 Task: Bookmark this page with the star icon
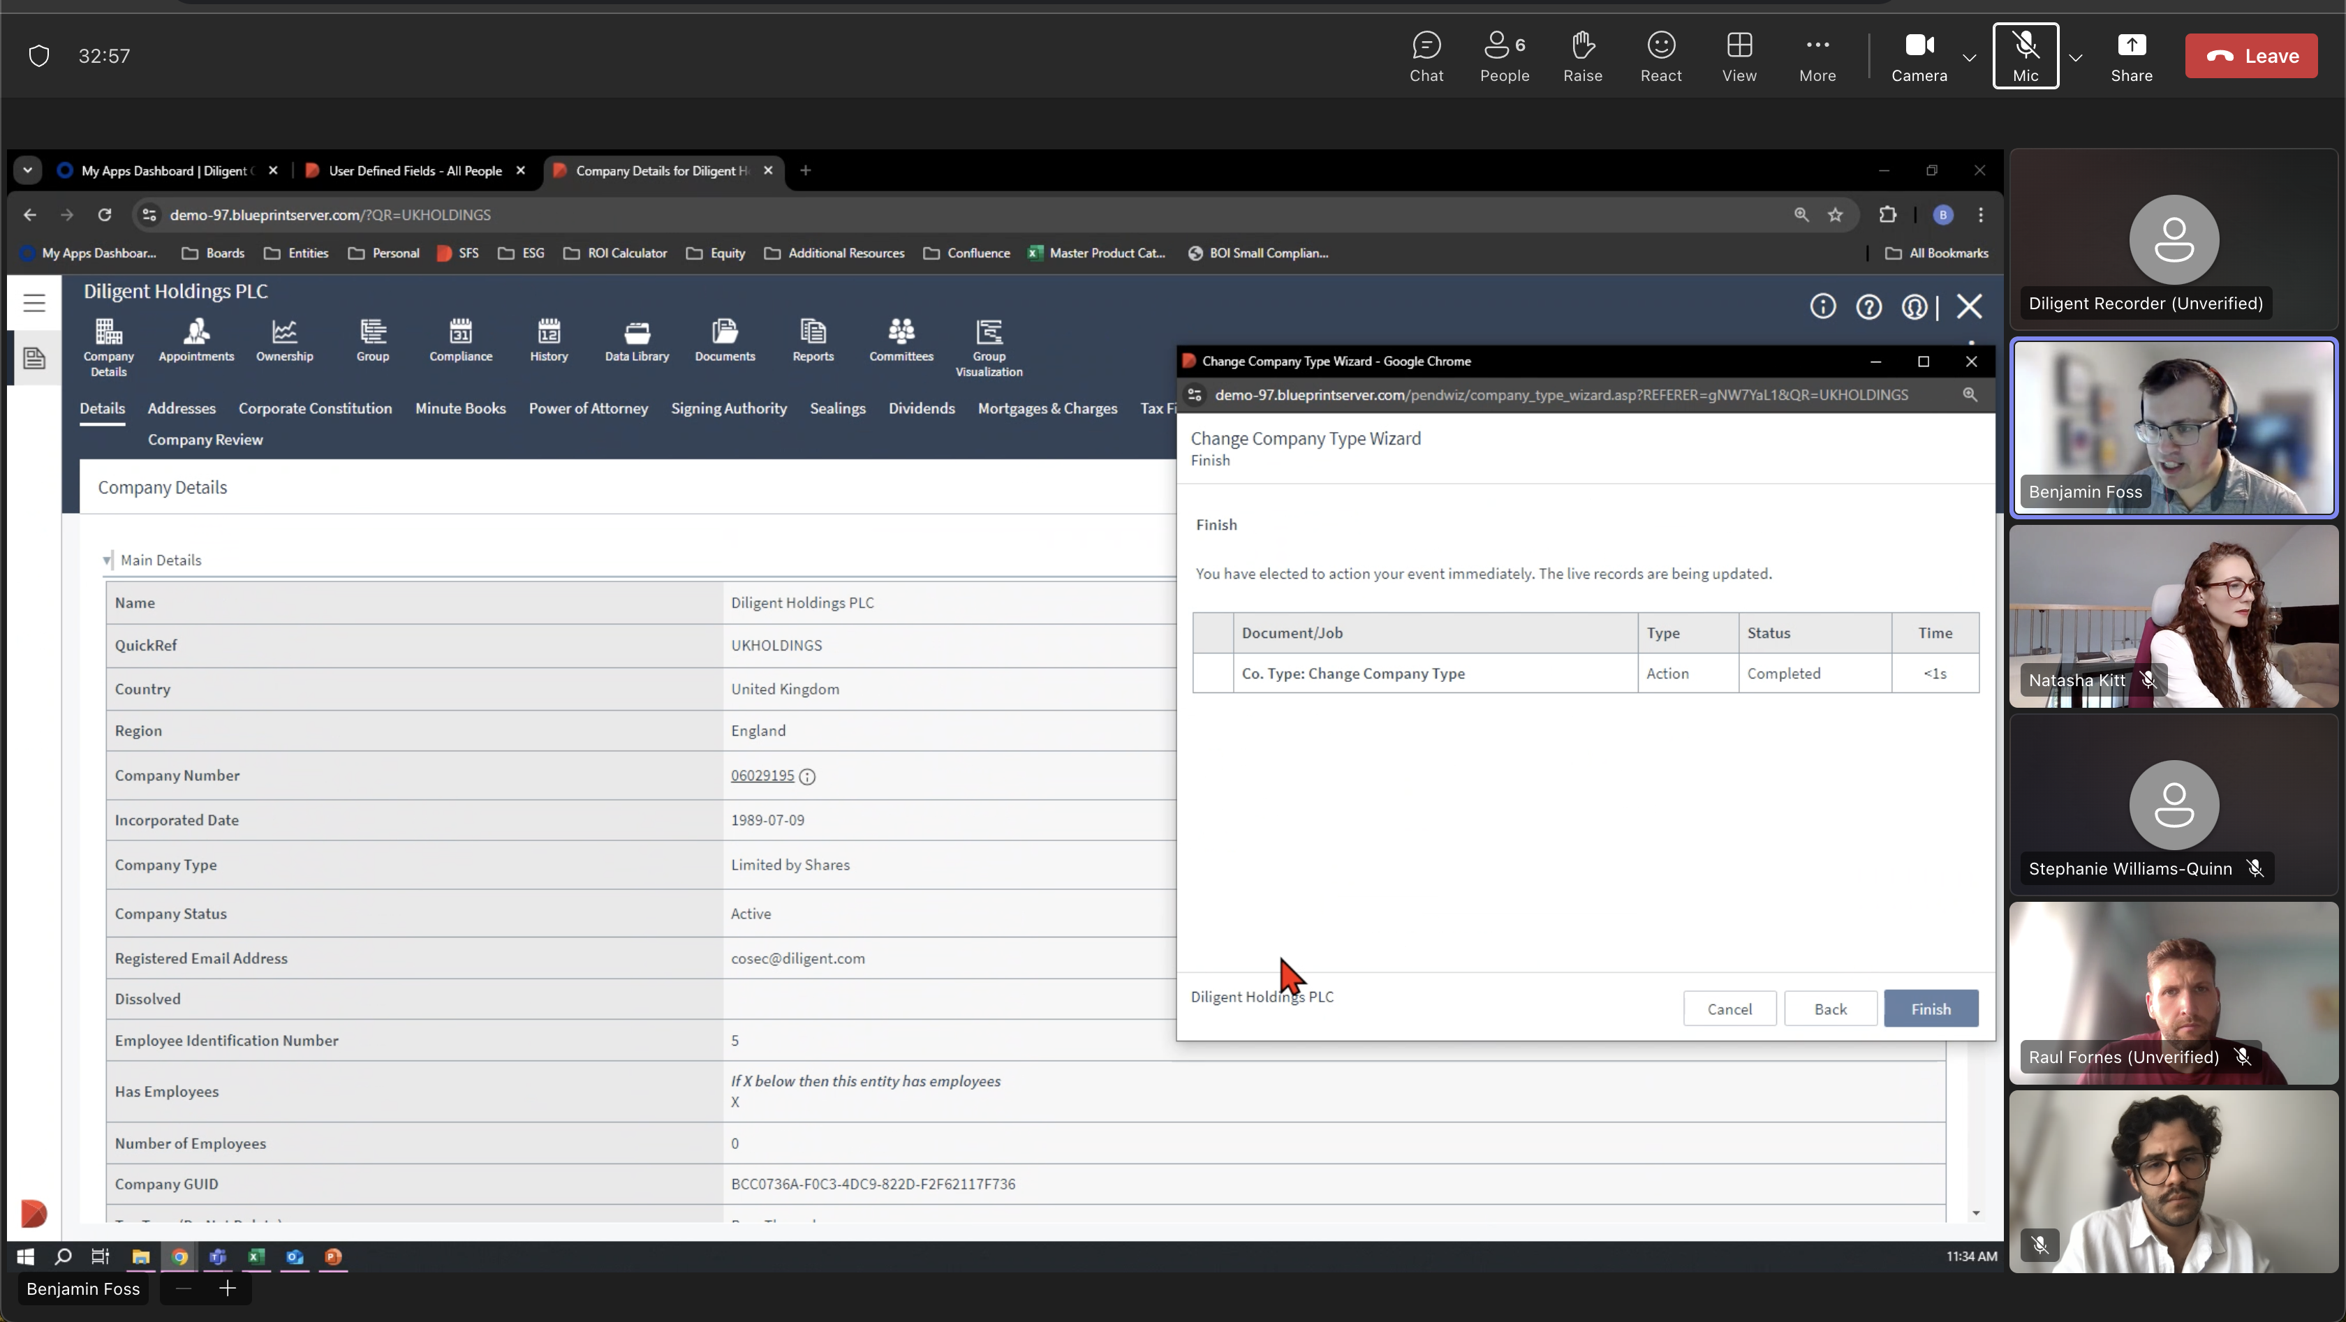pyautogui.click(x=1835, y=216)
